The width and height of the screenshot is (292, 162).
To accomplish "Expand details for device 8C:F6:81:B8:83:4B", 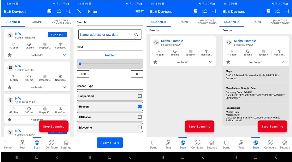I will click(64, 55).
